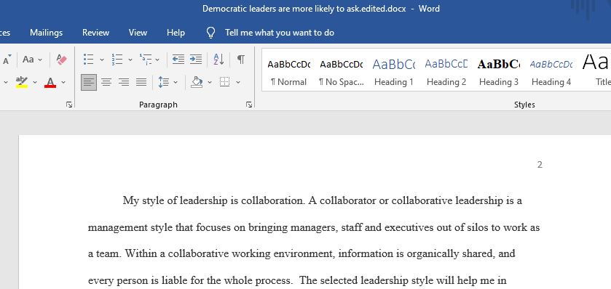The image size is (611, 289).
Task: Toggle Justify alignment
Action: (x=141, y=82)
